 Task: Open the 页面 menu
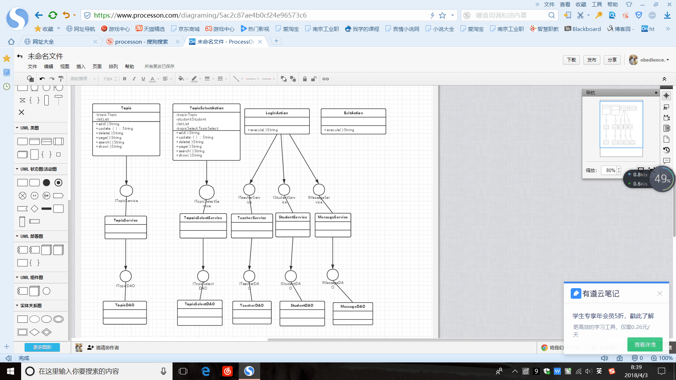point(97,66)
